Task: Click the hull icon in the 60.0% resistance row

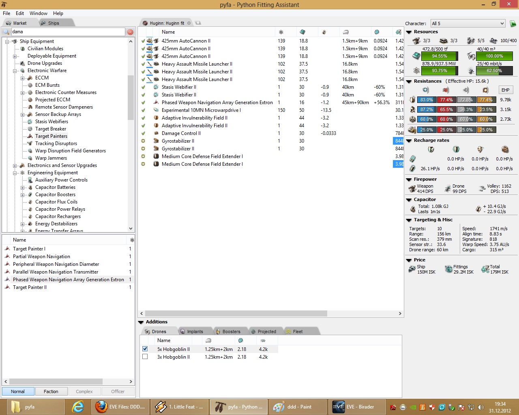Action: tap(412, 119)
